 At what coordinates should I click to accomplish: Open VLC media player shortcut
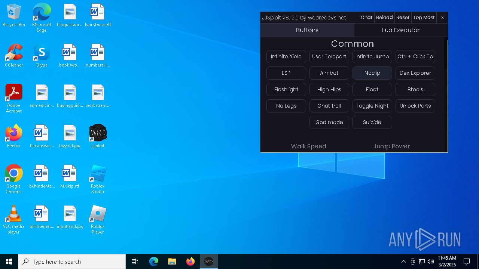(13, 220)
